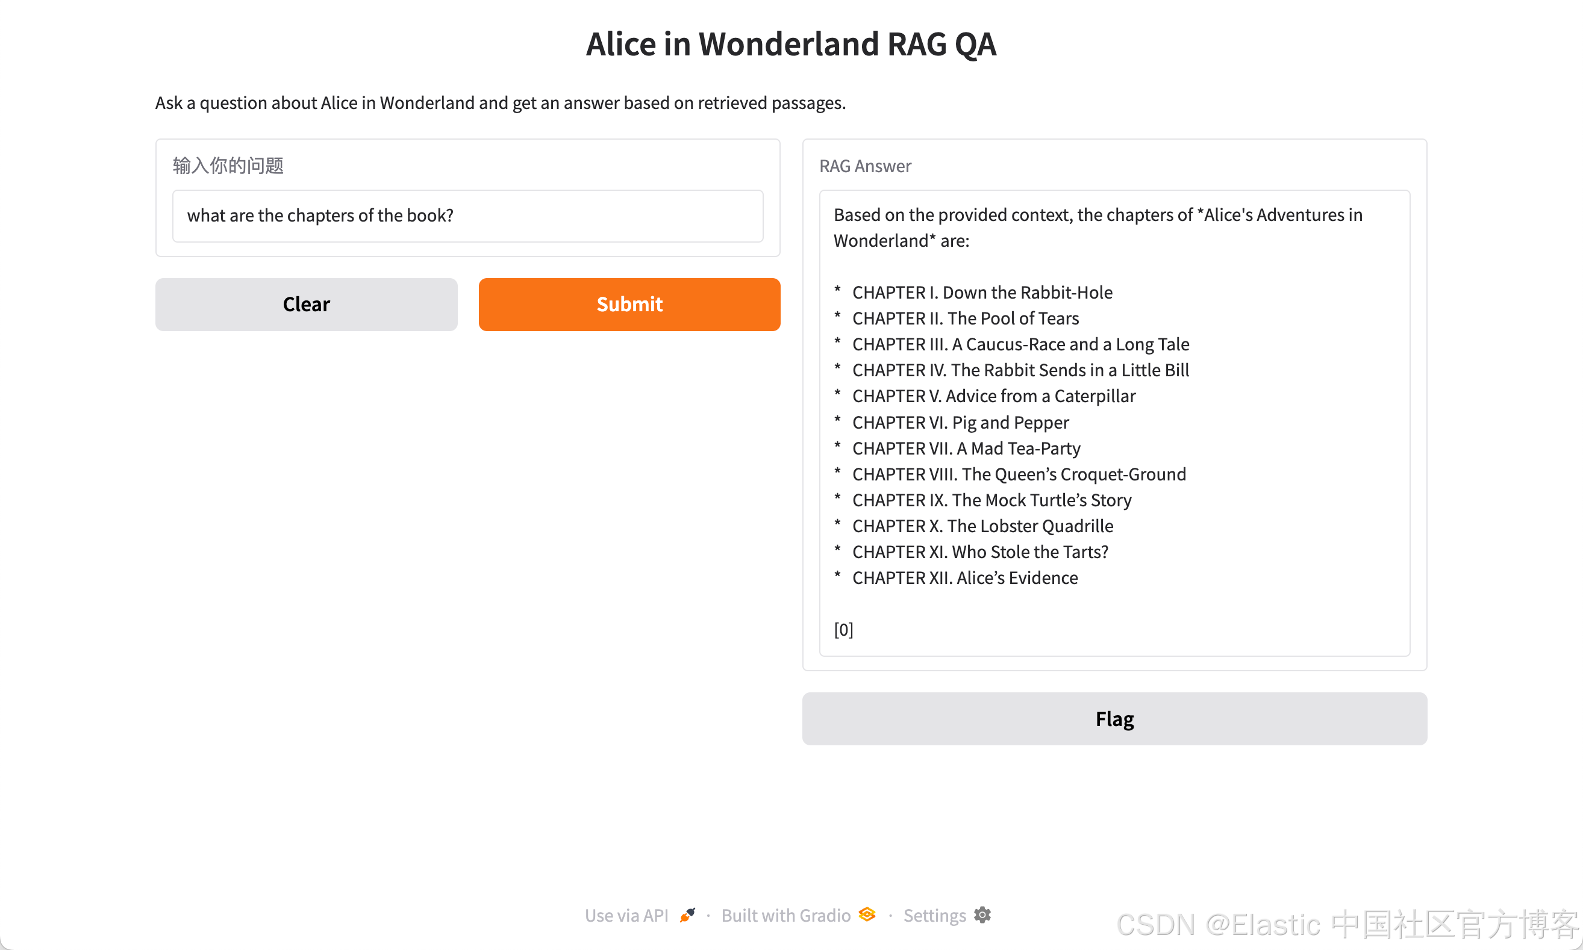Image resolution: width=1583 pixels, height=950 pixels.
Task: Click the 'Ask a question about Alice' description text
Action: (x=500, y=103)
